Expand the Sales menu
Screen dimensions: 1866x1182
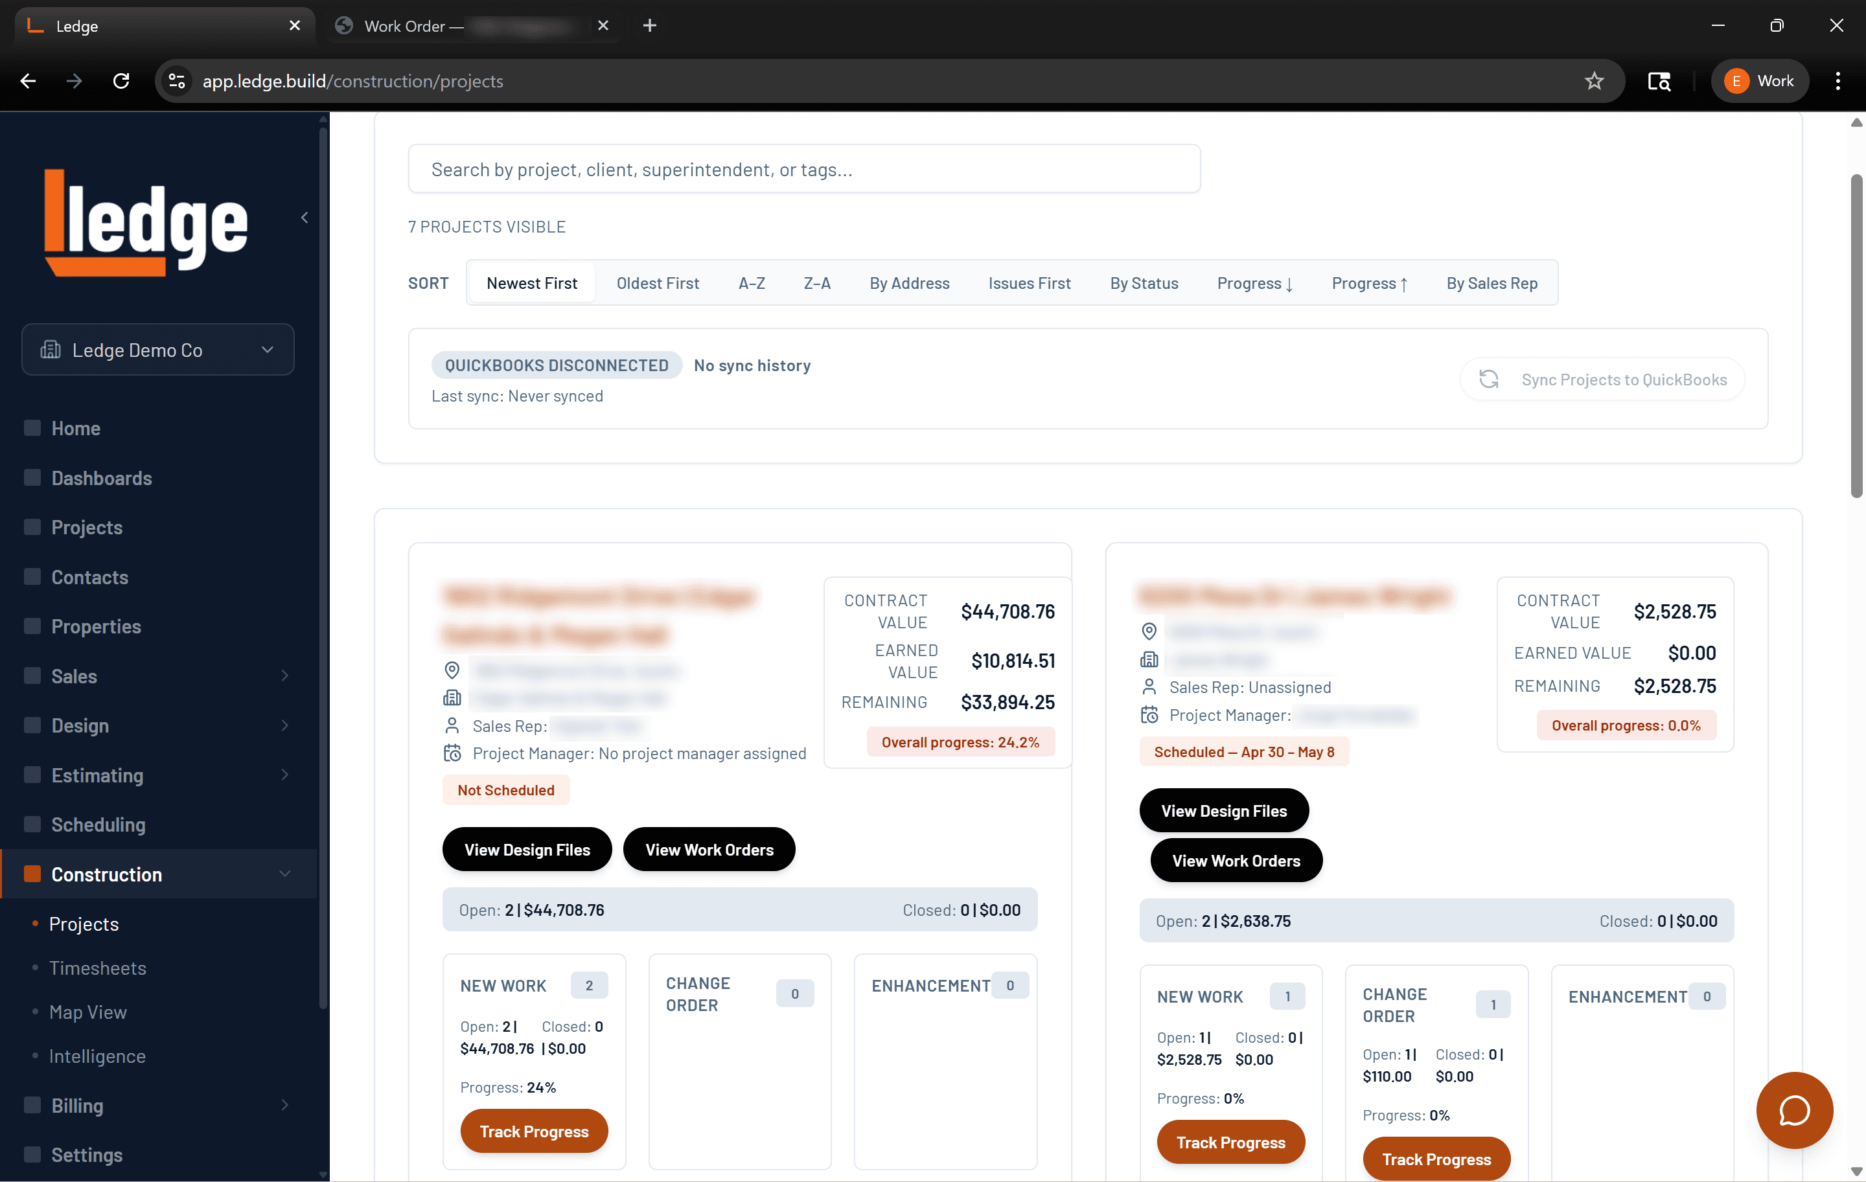coord(284,676)
